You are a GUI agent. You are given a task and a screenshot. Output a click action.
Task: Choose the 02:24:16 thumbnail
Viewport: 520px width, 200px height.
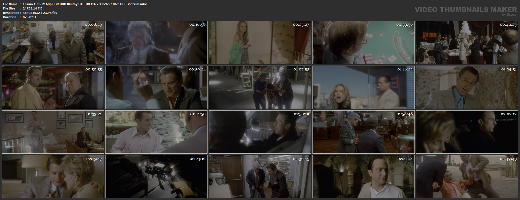[157, 177]
